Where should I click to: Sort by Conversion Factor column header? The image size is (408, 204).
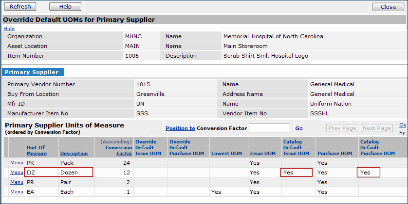point(119,150)
